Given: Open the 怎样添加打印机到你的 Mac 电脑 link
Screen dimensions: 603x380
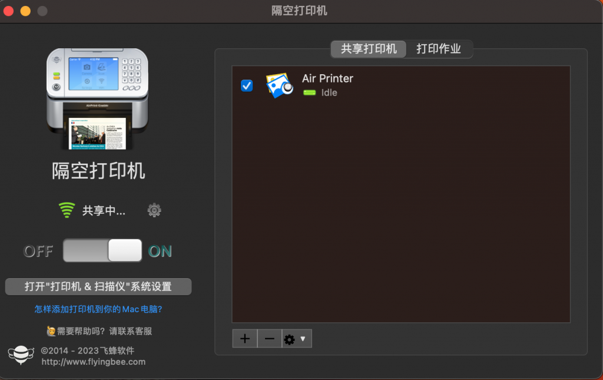Looking at the screenshot, I should click(97, 309).
